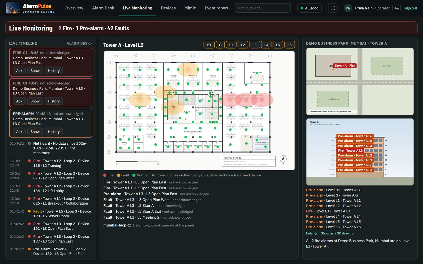The width and height of the screenshot is (423, 264).
Task: Click the PN user avatar
Action: pos(348,8)
